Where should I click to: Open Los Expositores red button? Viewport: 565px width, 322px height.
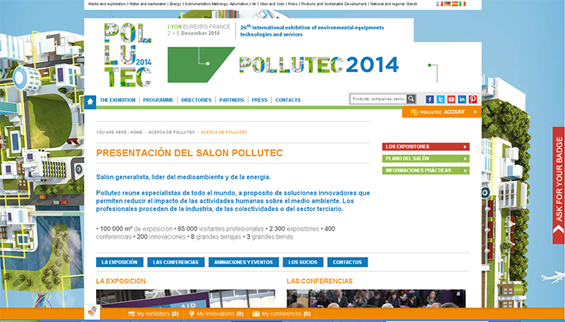pos(426,147)
